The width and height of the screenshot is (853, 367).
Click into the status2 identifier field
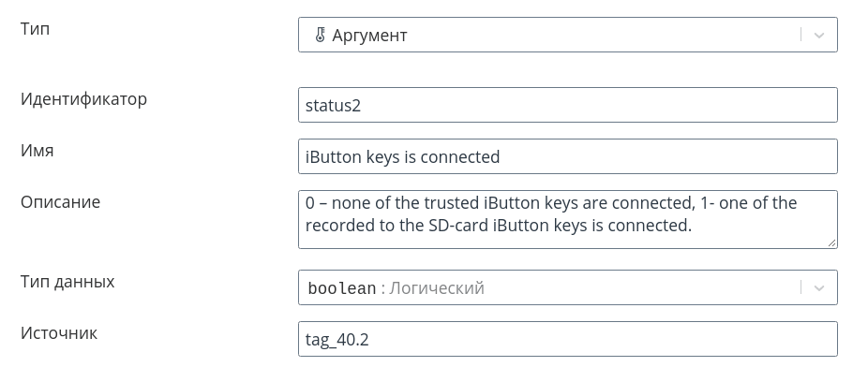pos(568,105)
